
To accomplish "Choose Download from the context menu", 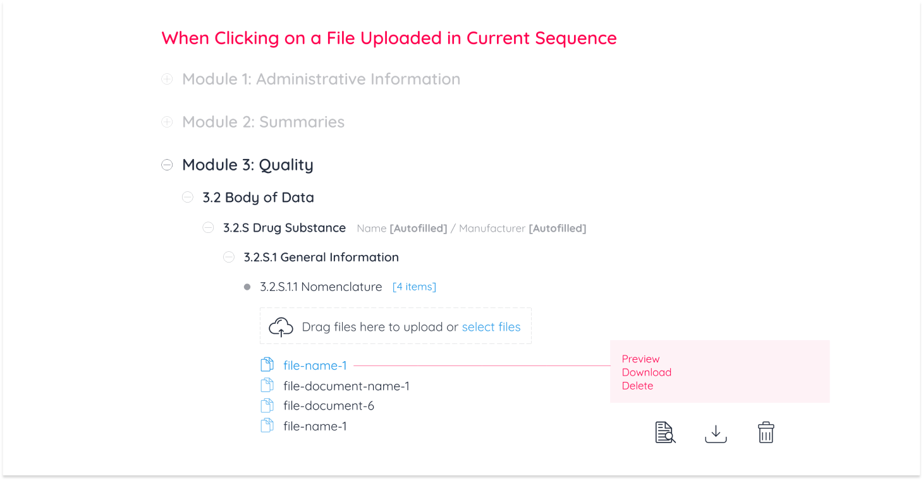I will (646, 372).
